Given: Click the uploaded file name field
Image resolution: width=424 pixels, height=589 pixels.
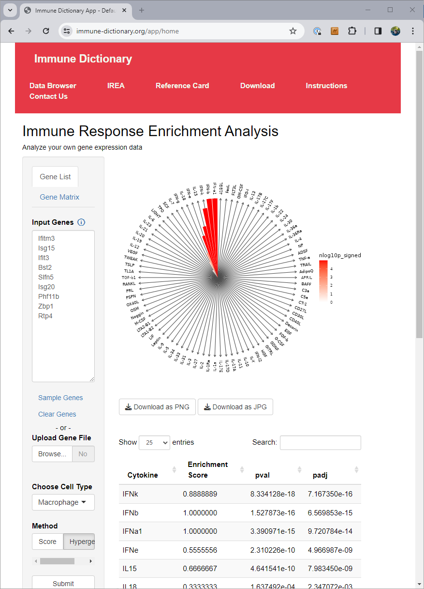Looking at the screenshot, I should [83, 454].
